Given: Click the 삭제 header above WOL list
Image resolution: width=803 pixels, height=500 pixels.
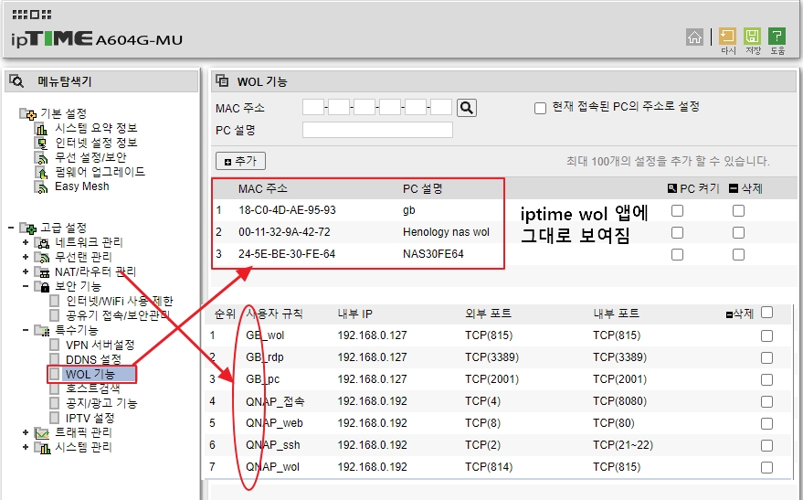Looking at the screenshot, I should (745, 189).
